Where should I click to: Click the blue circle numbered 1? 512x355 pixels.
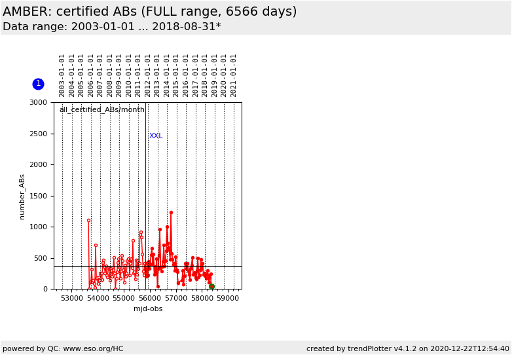[x=38, y=84]
